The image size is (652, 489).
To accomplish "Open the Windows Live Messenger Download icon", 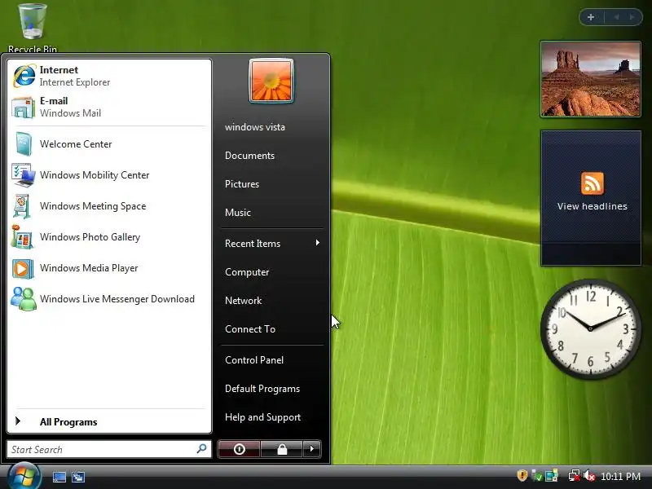I will (x=24, y=299).
